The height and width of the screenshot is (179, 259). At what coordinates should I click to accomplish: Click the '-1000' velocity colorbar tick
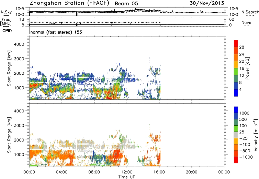(x=246, y=157)
